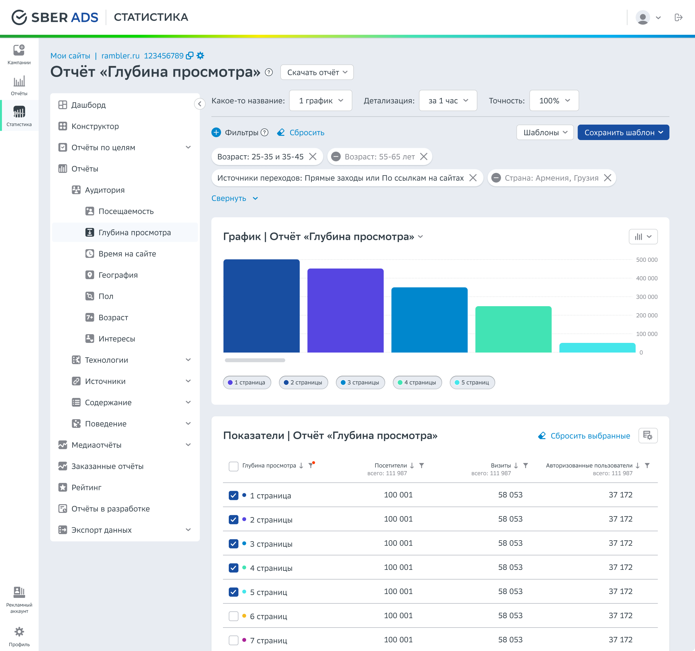Screen dimensions: 695x651
Task: Collapse sidebar with the arrow button
Action: [x=199, y=104]
